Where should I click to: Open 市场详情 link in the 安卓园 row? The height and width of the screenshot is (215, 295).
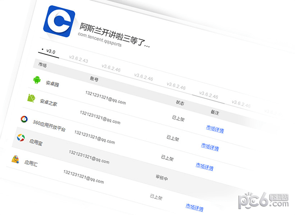(215, 129)
